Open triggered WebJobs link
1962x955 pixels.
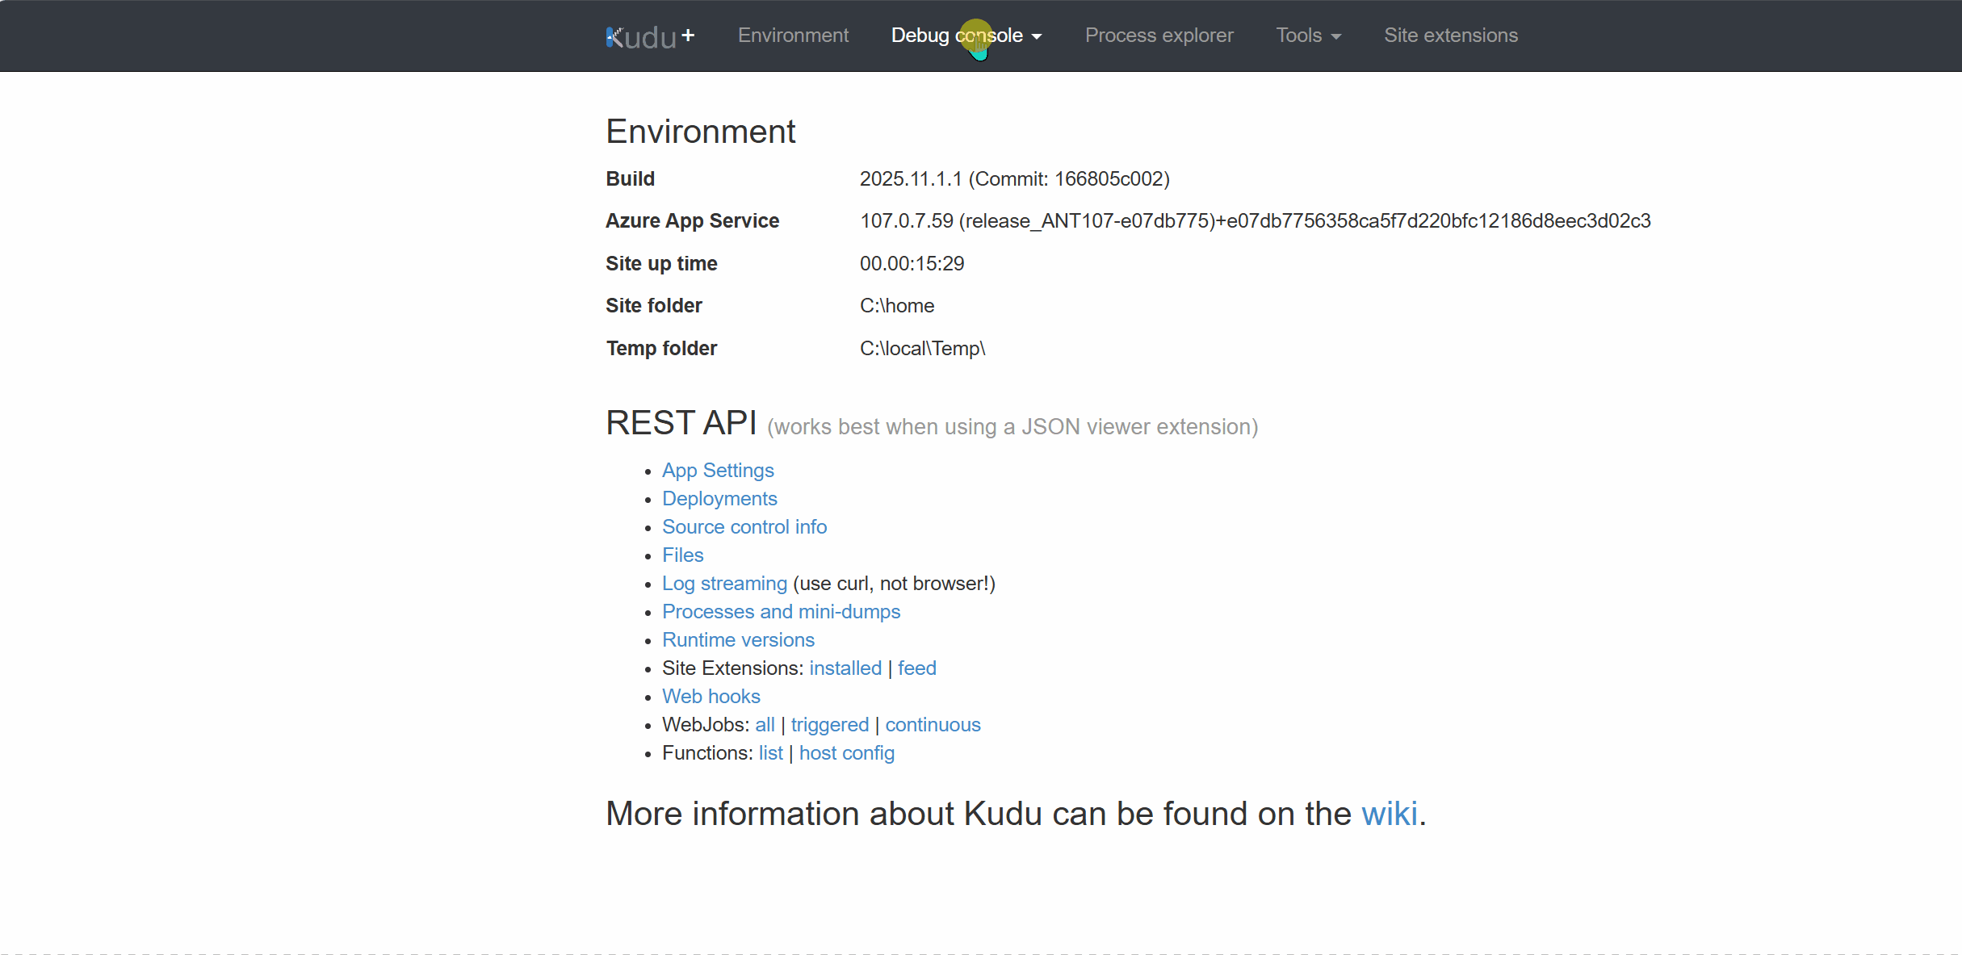(x=829, y=725)
